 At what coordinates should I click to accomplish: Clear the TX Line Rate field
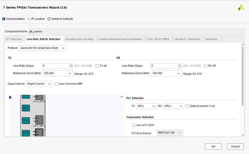[x=71, y=66]
